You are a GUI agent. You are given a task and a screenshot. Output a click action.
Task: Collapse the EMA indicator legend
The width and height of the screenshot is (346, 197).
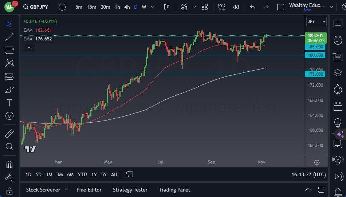[x=29, y=47]
